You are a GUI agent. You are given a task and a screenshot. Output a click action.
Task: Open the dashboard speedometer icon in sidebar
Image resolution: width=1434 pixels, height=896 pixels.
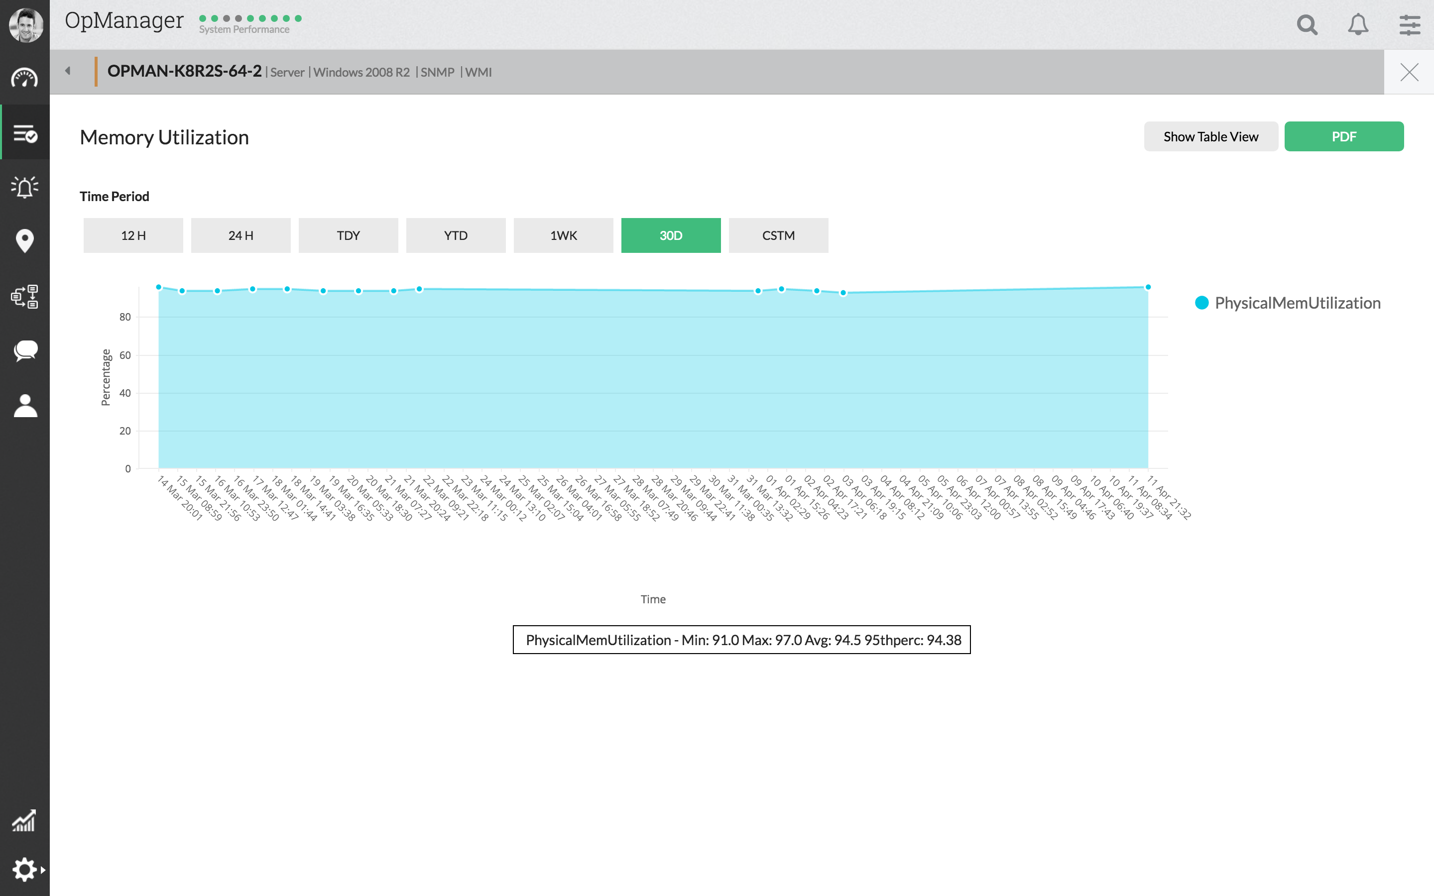[x=24, y=78]
